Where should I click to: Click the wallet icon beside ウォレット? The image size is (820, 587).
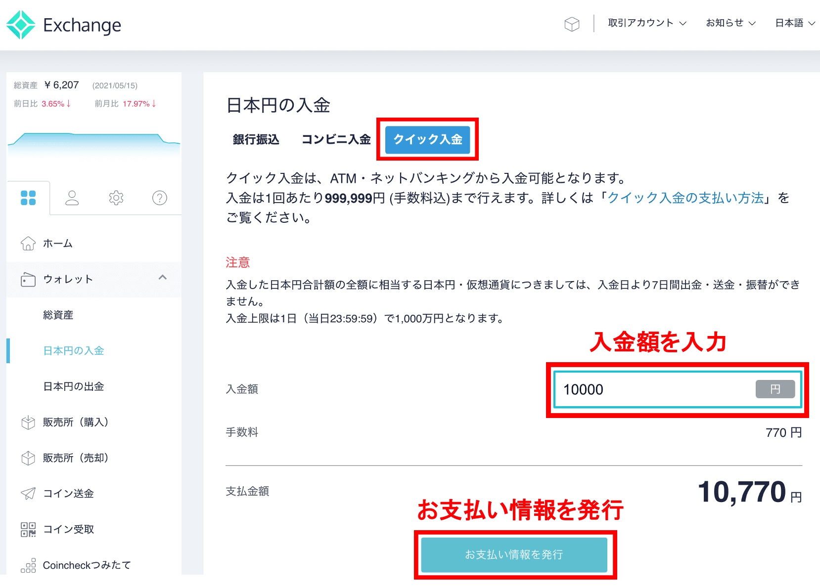(28, 279)
